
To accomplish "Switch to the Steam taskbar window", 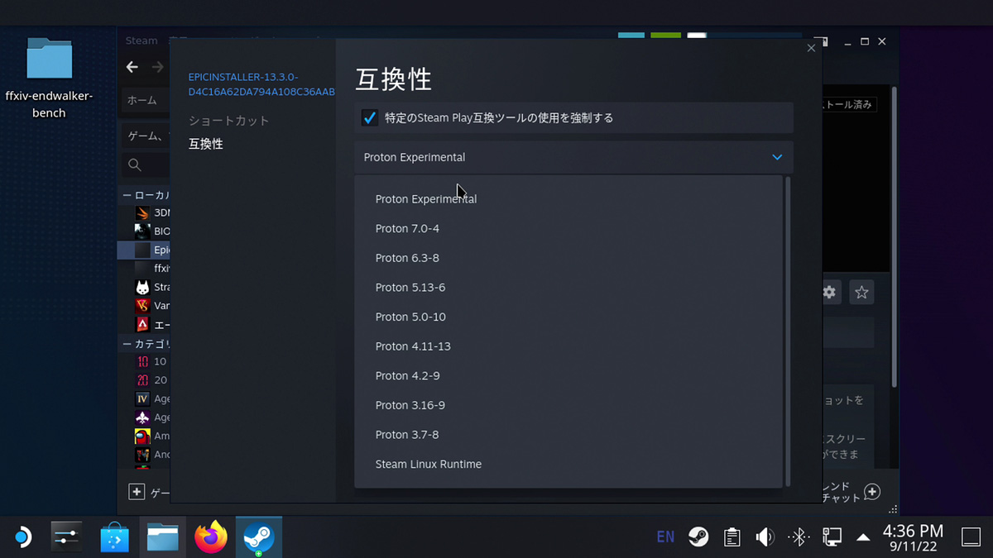I will pyautogui.click(x=258, y=538).
